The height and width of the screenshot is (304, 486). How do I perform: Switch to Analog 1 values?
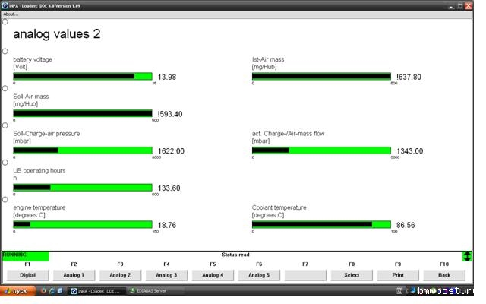coord(74,274)
